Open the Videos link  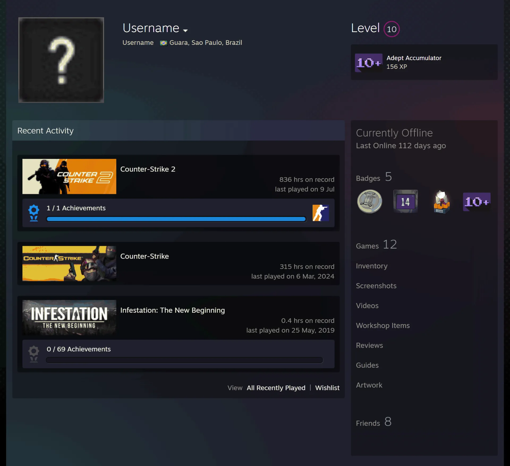point(367,306)
